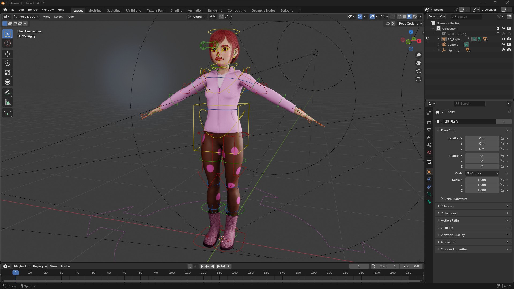Activate the Annotate tool

pyautogui.click(x=7, y=93)
